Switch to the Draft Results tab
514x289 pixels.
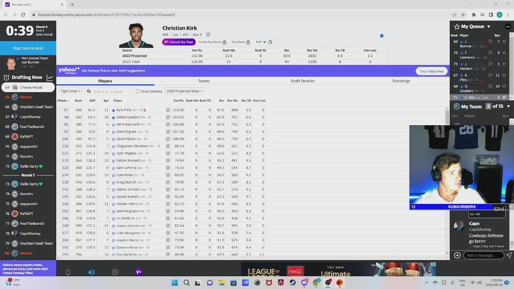point(302,81)
